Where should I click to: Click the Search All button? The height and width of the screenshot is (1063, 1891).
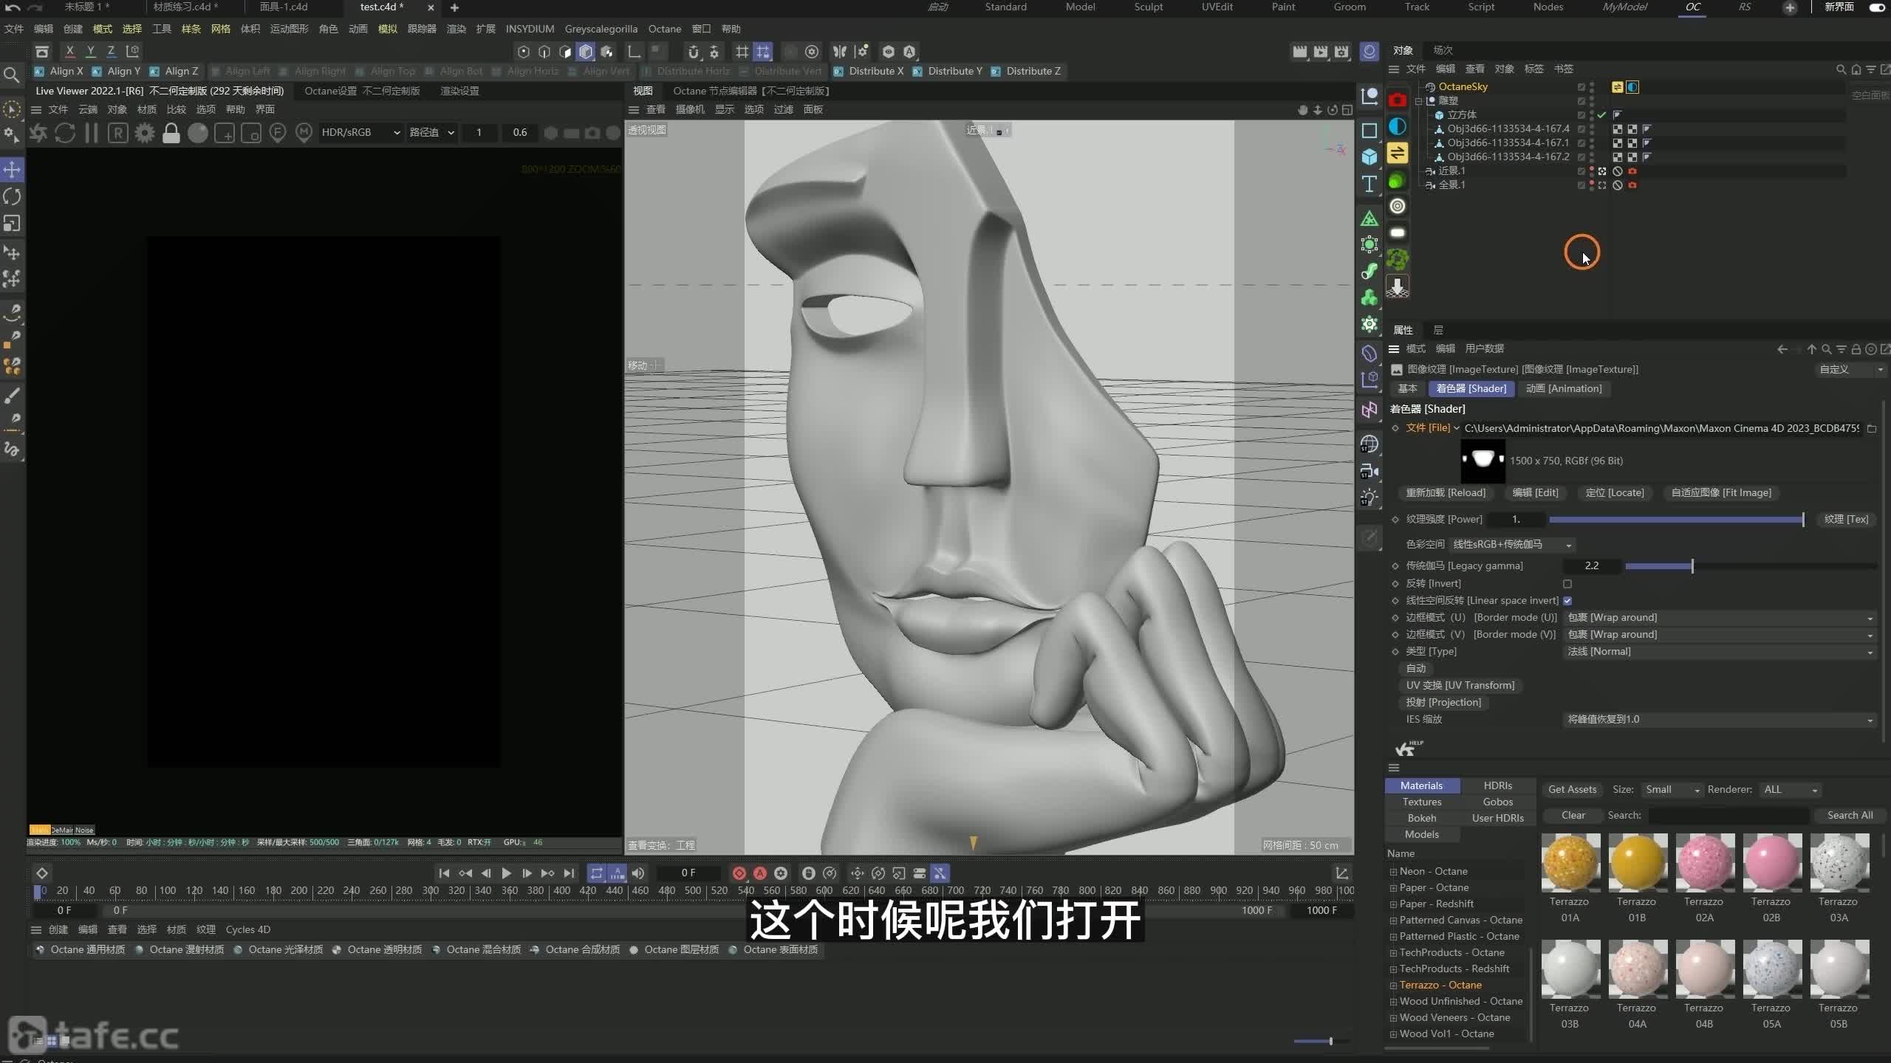click(x=1850, y=816)
